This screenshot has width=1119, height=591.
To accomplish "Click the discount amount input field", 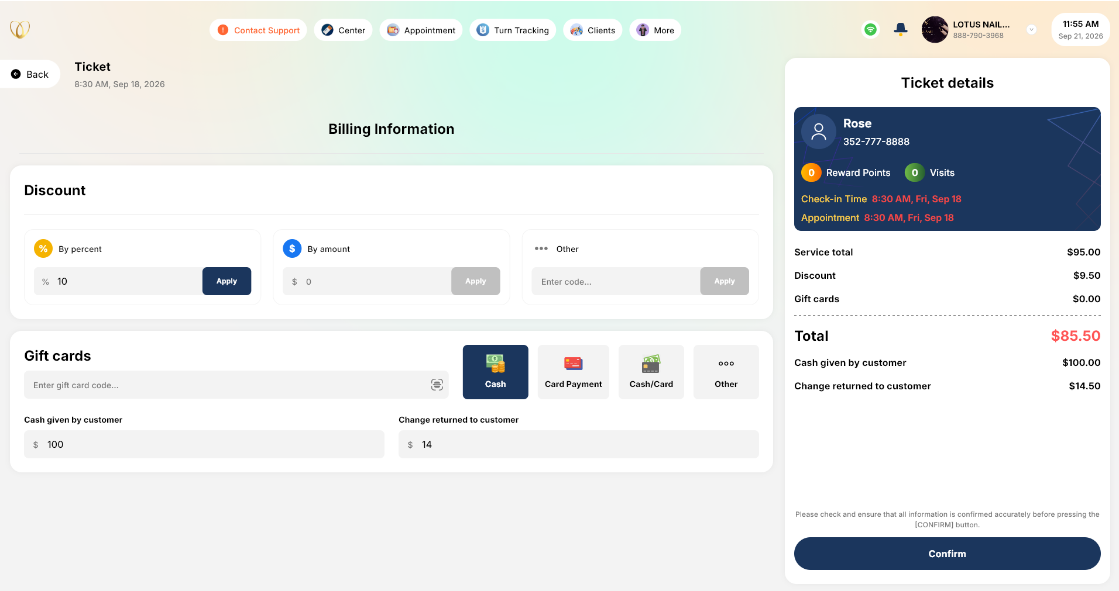I will pos(367,281).
